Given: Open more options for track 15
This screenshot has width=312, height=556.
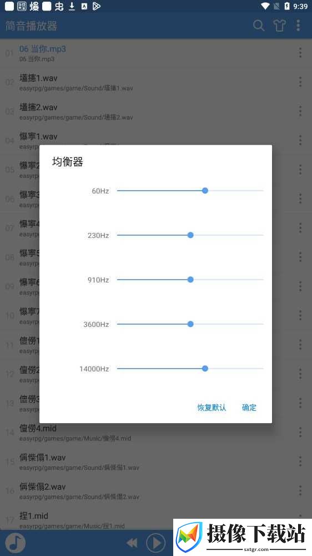Looking at the screenshot, I should pos(300,461).
